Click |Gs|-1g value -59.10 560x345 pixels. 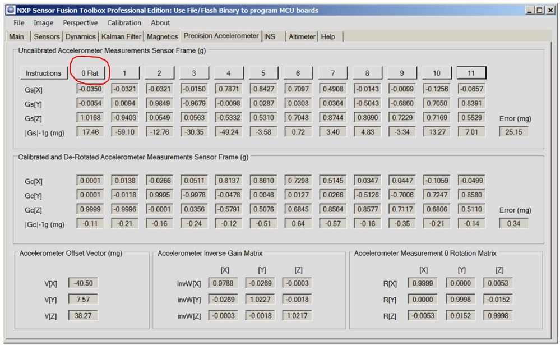[x=124, y=132]
